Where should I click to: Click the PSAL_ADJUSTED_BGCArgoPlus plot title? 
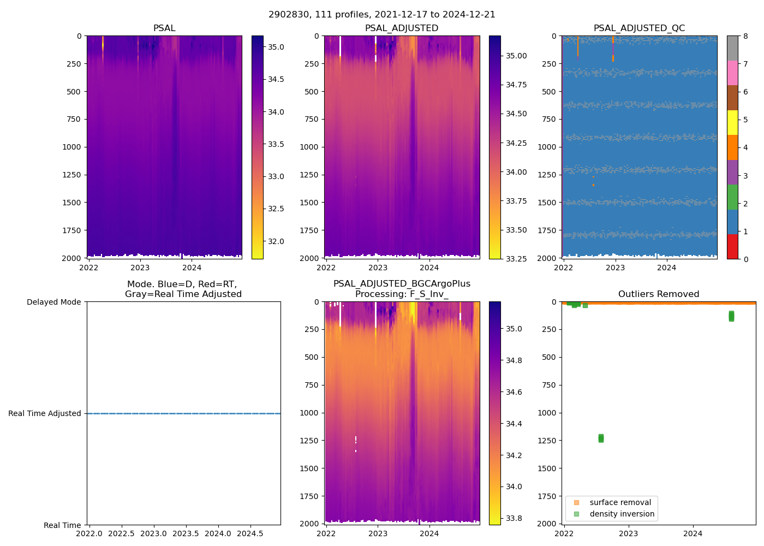tap(402, 289)
